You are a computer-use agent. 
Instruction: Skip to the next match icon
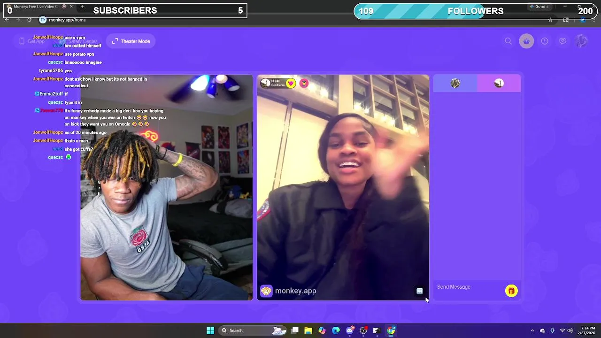click(x=420, y=291)
